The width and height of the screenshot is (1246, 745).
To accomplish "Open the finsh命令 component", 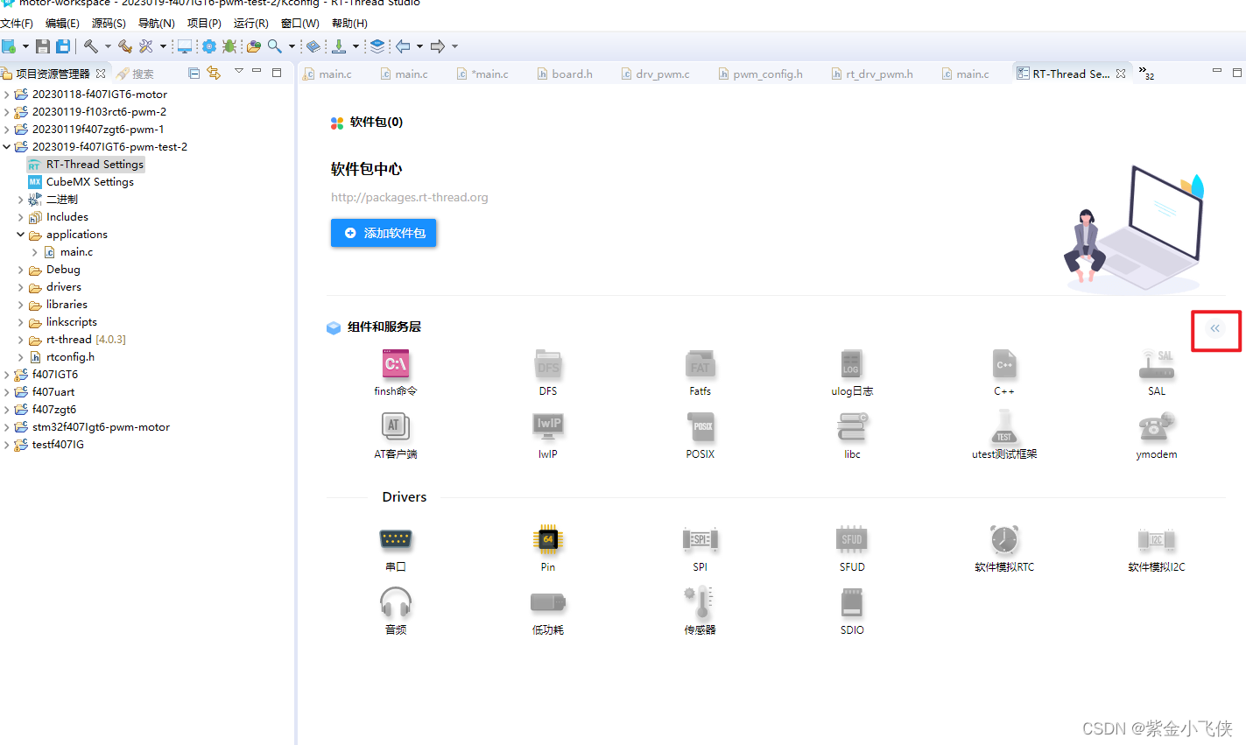I will click(x=396, y=372).
